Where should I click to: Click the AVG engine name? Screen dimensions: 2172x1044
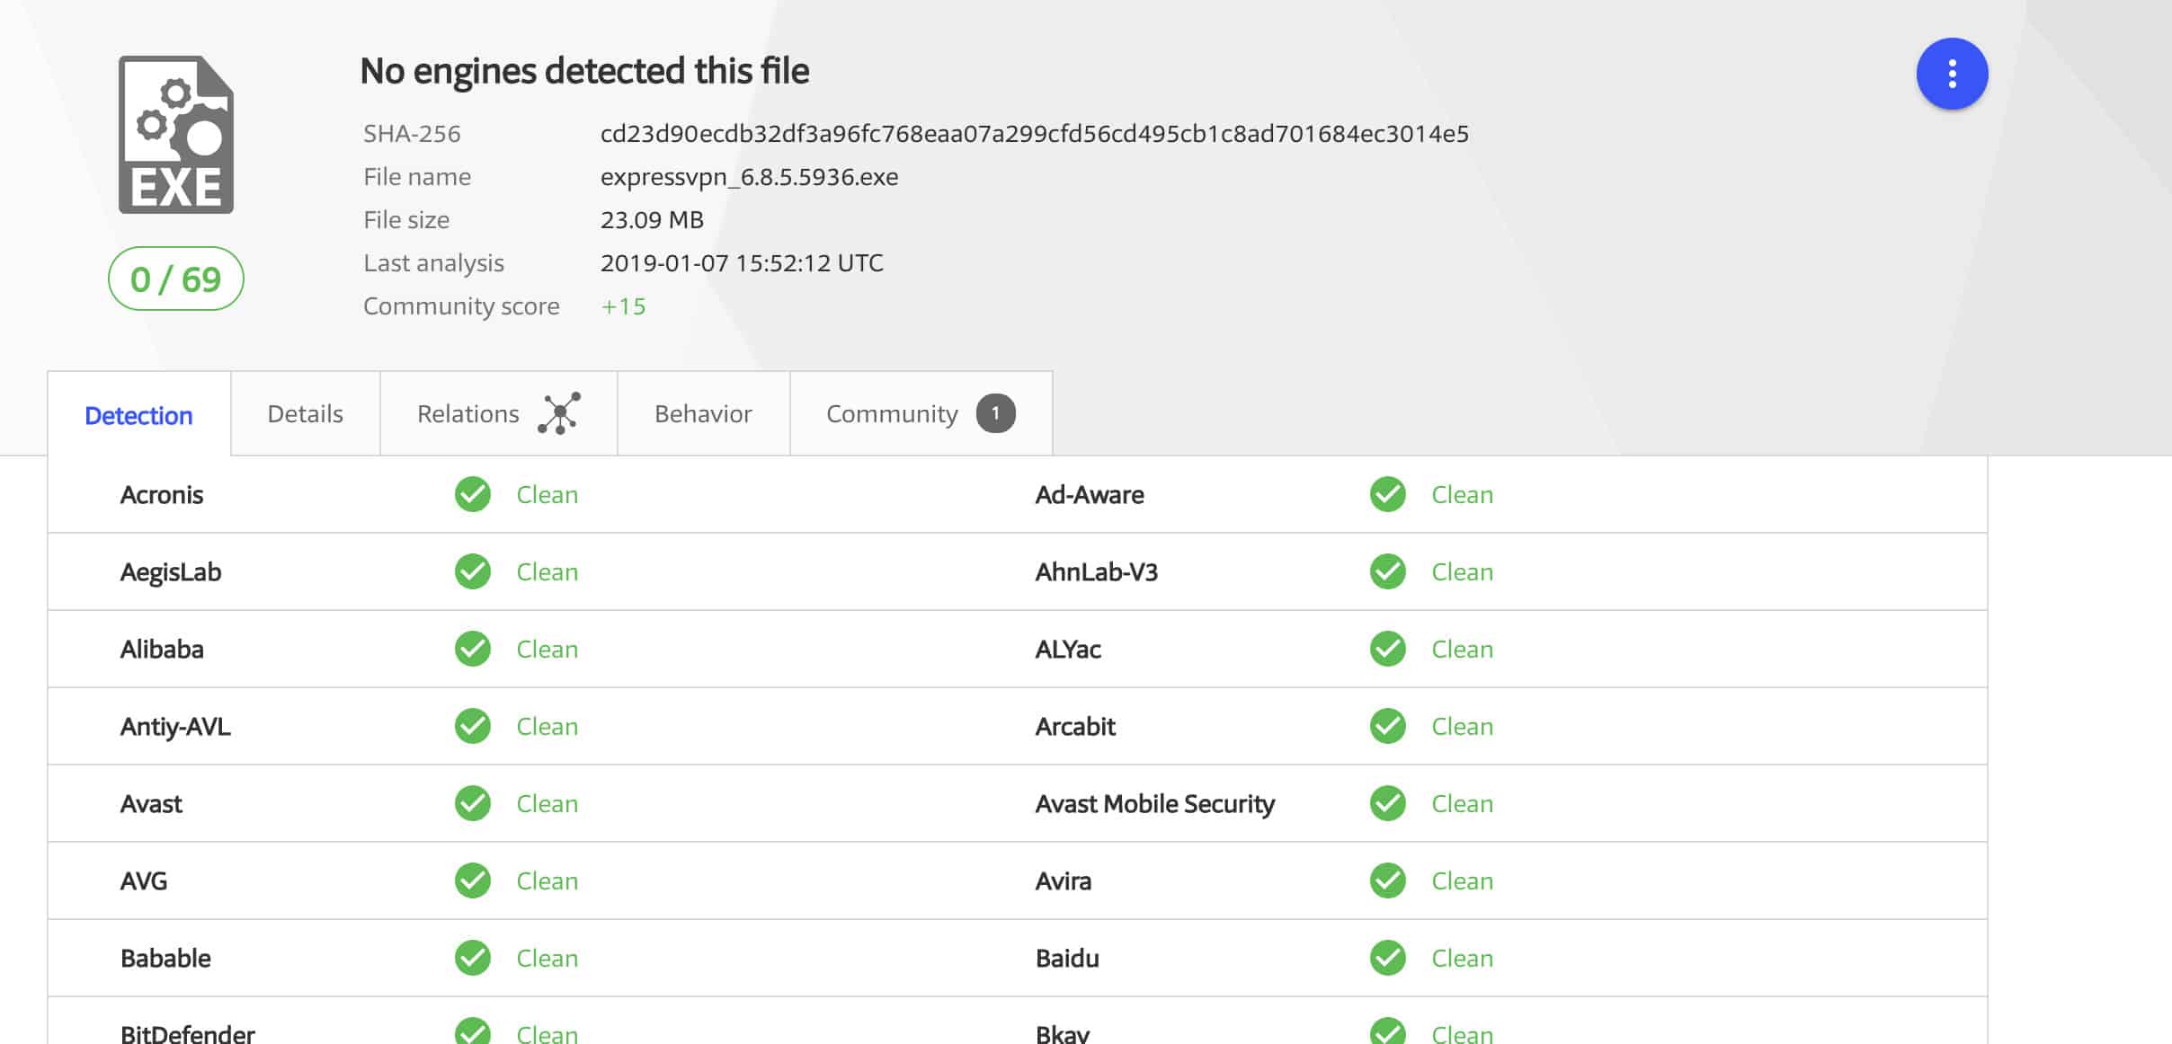coord(144,881)
